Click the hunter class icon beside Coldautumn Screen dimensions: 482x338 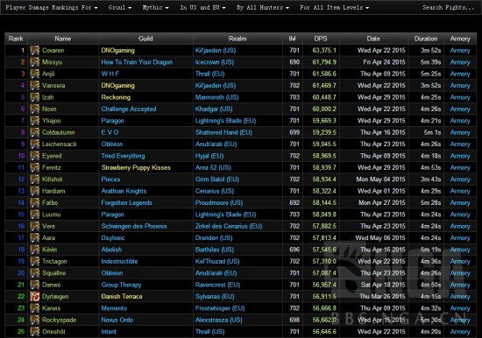pos(35,132)
